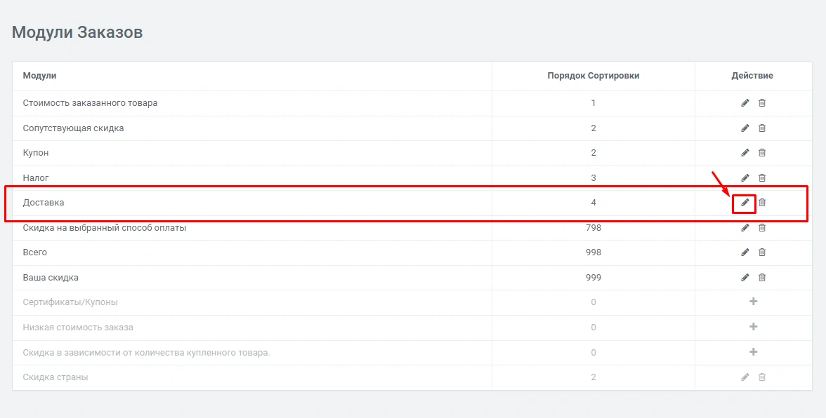Image resolution: width=826 pixels, height=418 pixels.
Task: Add the Низкая стоимость заказа module
Action: (x=754, y=327)
